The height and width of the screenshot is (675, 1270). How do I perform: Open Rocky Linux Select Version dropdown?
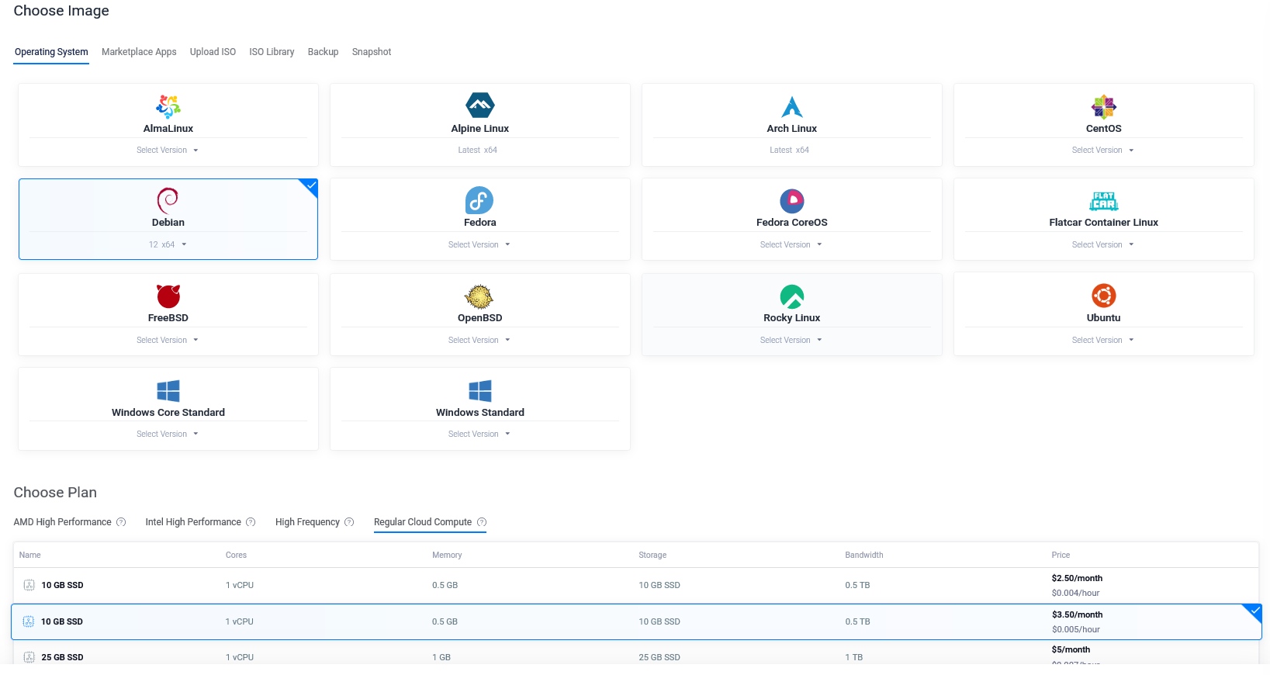(791, 340)
